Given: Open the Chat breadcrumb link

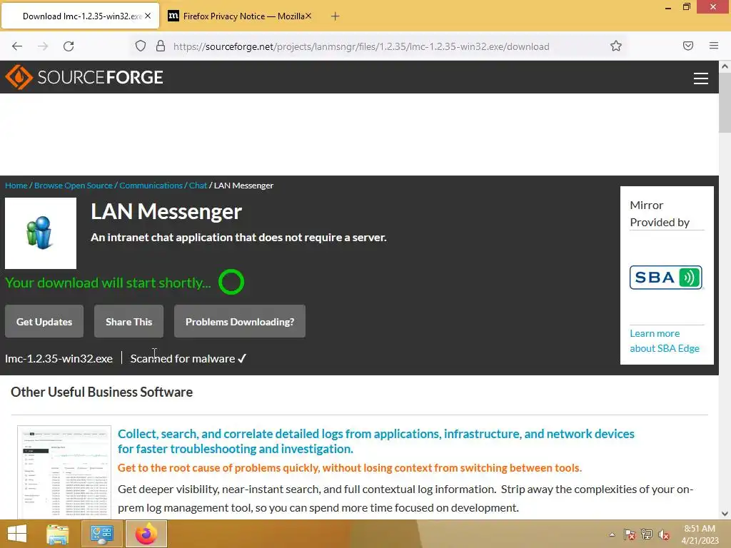Looking at the screenshot, I should point(198,186).
